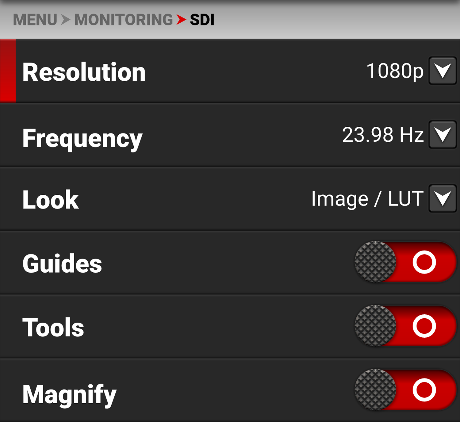Screen dimensions: 460x422
Task: Select the Resolution row label
Action: tap(84, 72)
